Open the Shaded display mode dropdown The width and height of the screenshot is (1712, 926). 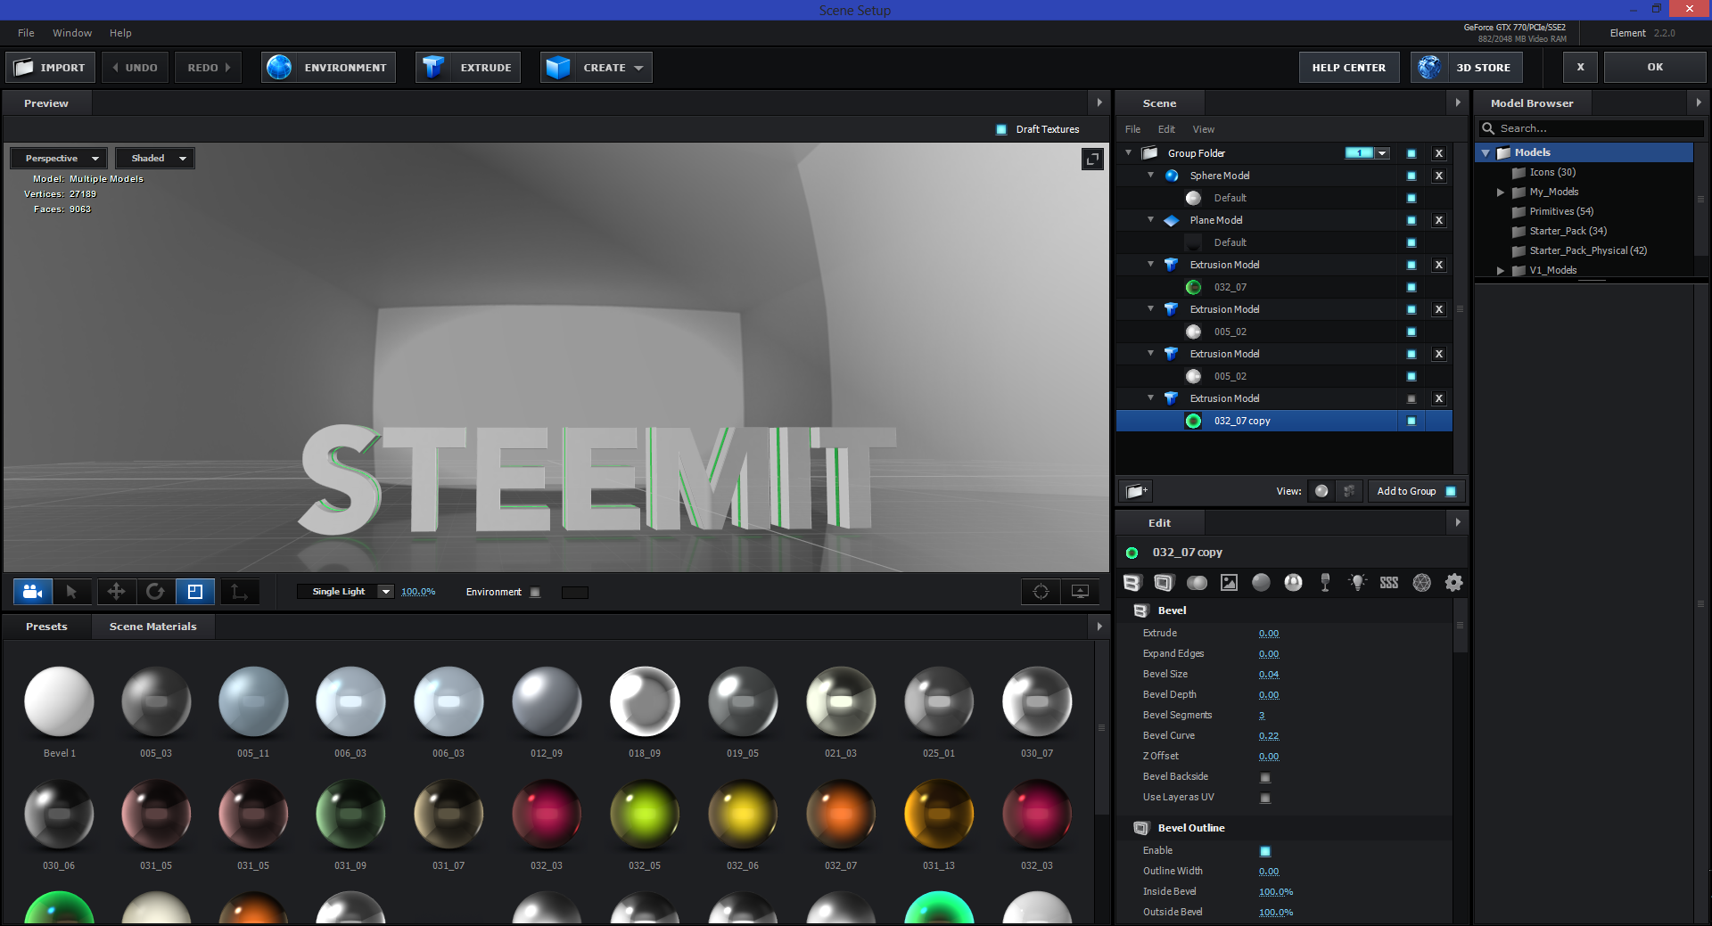(155, 159)
